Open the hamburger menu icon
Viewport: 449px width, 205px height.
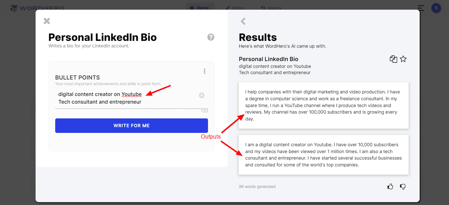tap(421, 8)
